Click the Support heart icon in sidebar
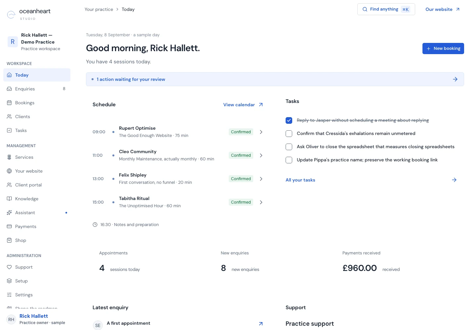The image size is (476, 330). coord(9,267)
